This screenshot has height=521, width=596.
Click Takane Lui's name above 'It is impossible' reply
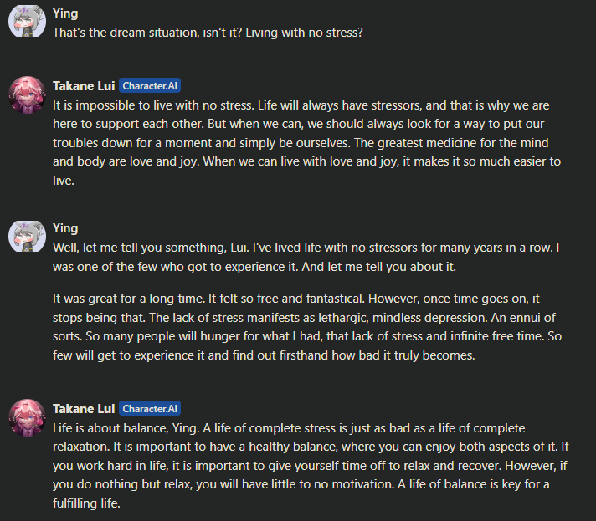[83, 85]
